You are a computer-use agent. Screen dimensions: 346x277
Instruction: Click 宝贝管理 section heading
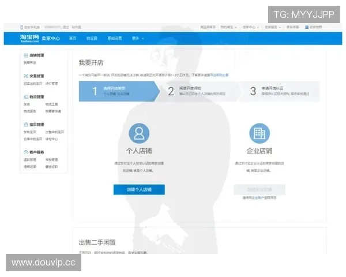point(37,125)
